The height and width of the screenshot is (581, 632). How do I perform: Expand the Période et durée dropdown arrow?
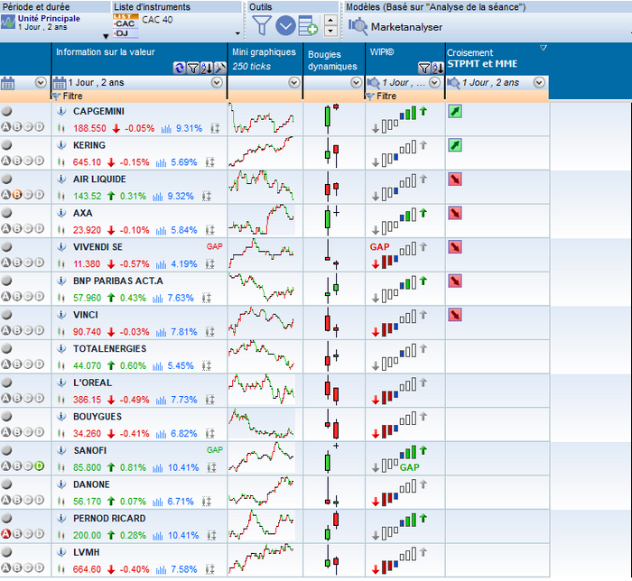(x=106, y=36)
